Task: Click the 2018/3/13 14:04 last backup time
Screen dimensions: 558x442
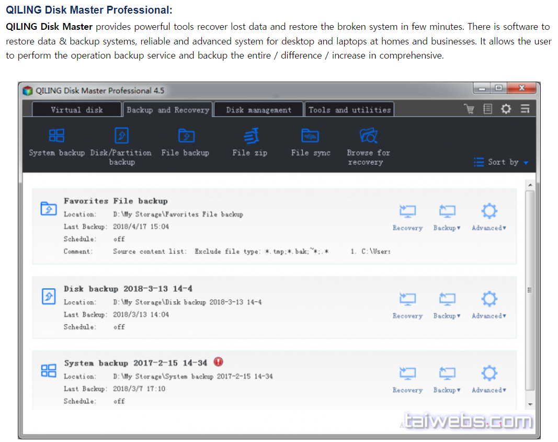Action: [141, 314]
